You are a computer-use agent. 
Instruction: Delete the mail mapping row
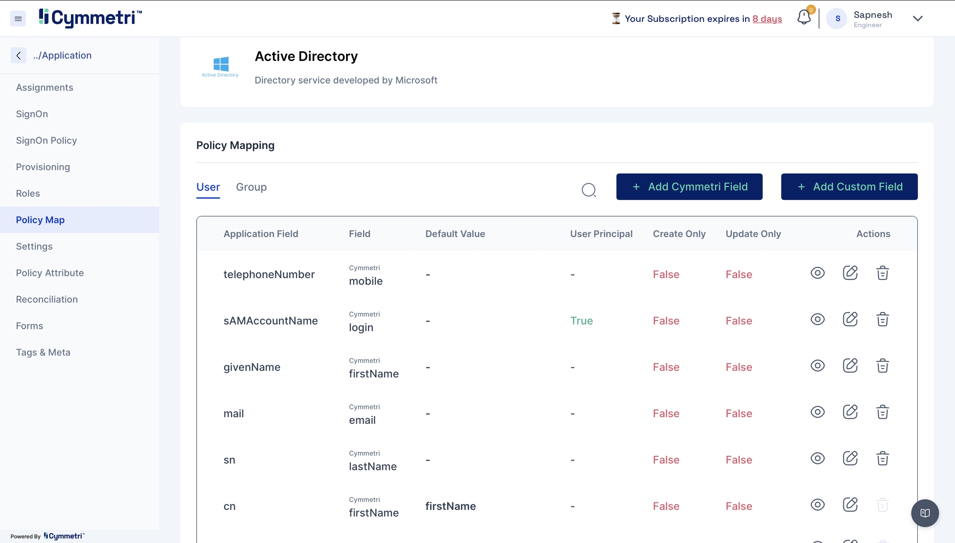coord(882,412)
